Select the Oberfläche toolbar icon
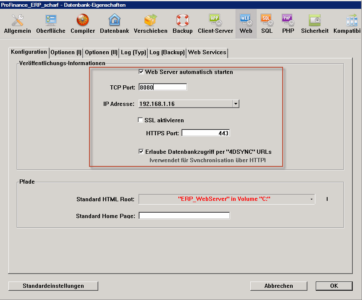 [51, 24]
